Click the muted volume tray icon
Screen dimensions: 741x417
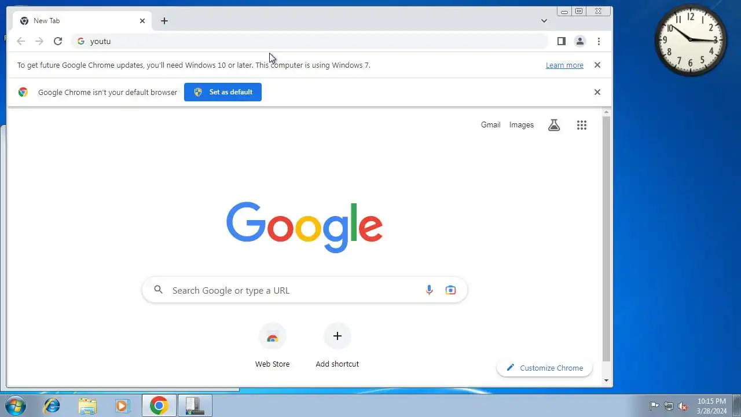point(683,406)
